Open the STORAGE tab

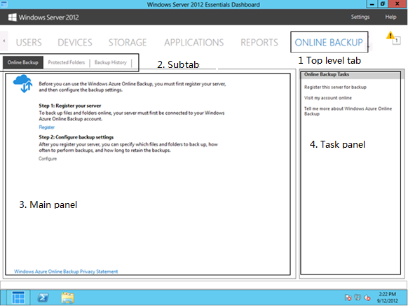click(x=128, y=43)
